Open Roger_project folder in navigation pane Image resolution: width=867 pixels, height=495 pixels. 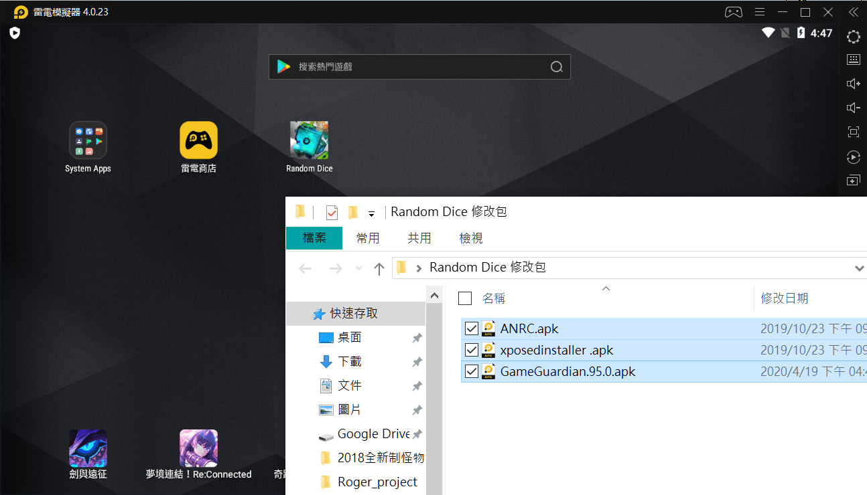click(x=377, y=482)
